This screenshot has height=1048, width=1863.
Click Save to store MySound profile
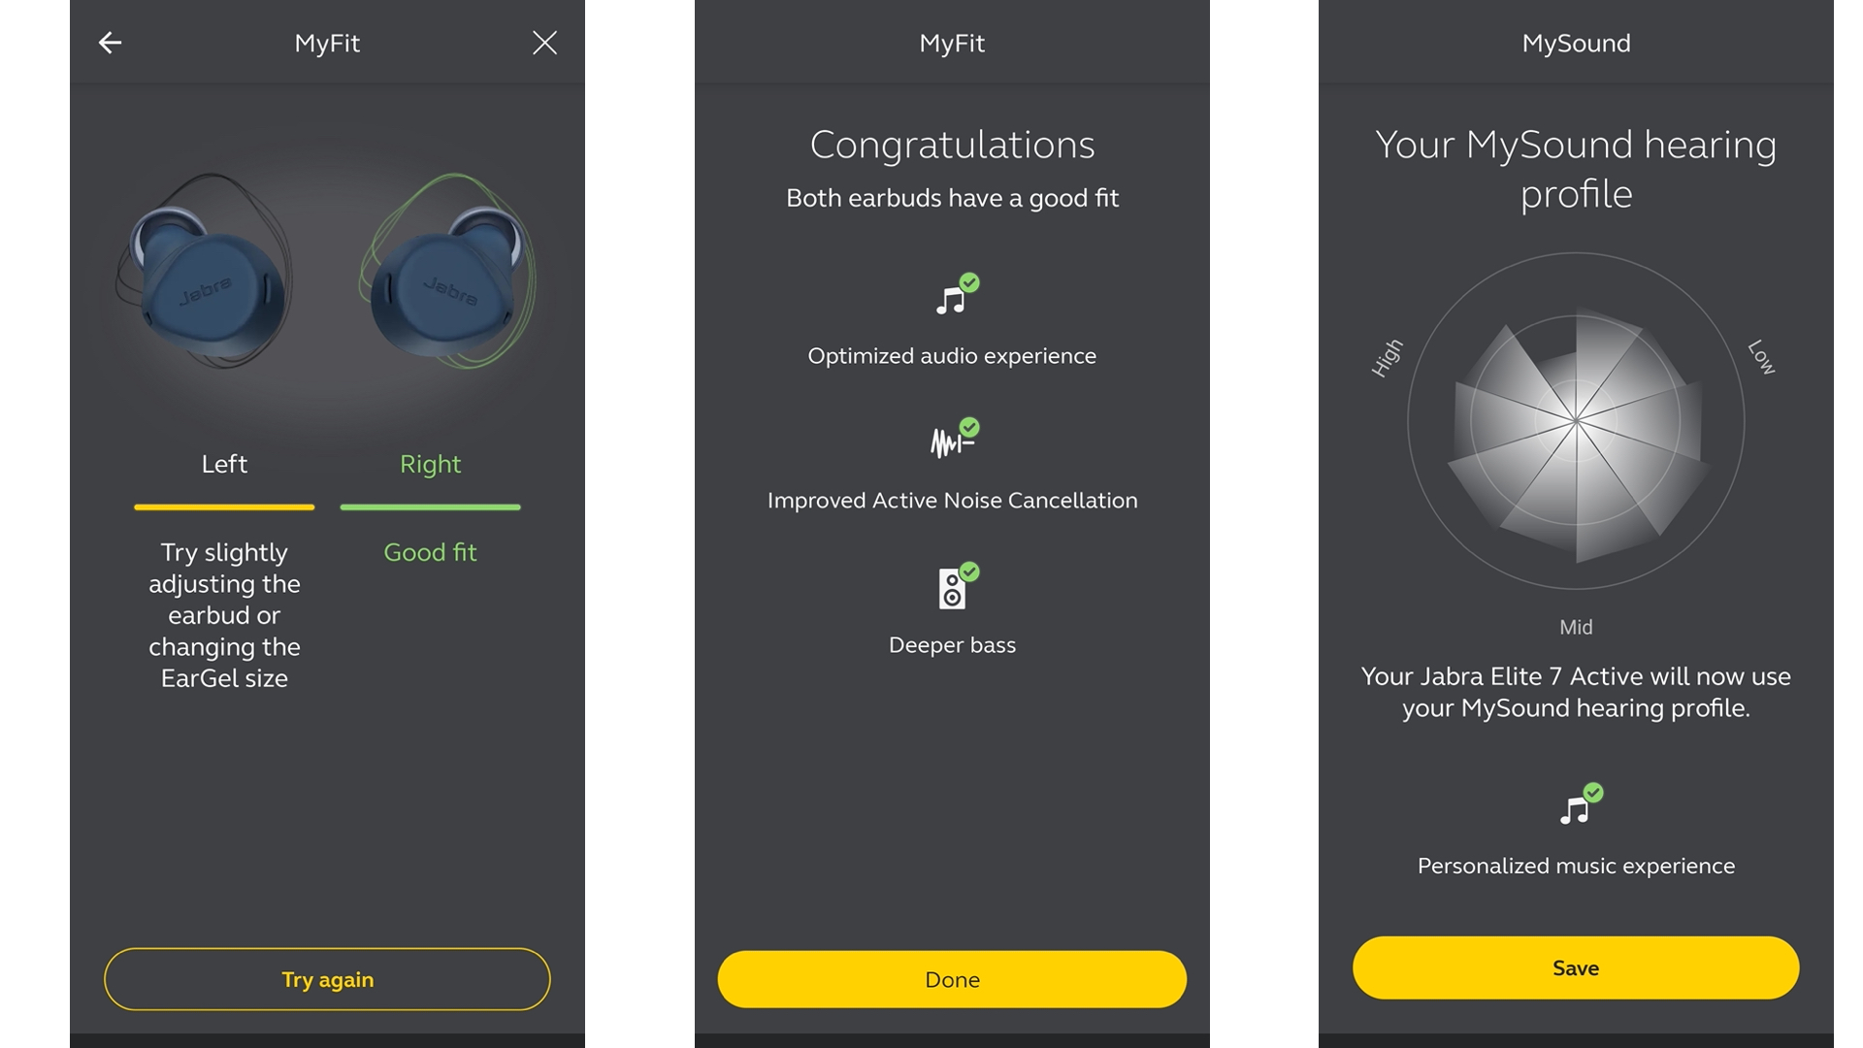pos(1577,967)
